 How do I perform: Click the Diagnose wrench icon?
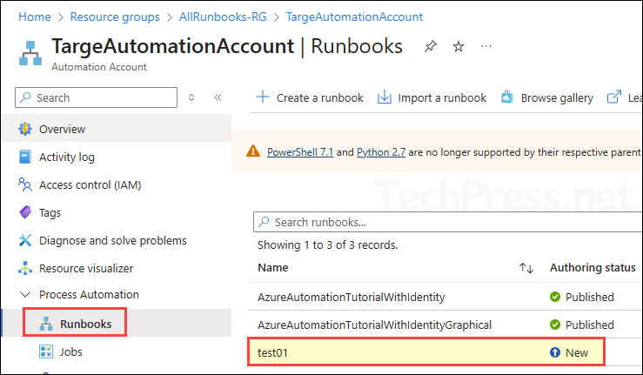click(25, 240)
